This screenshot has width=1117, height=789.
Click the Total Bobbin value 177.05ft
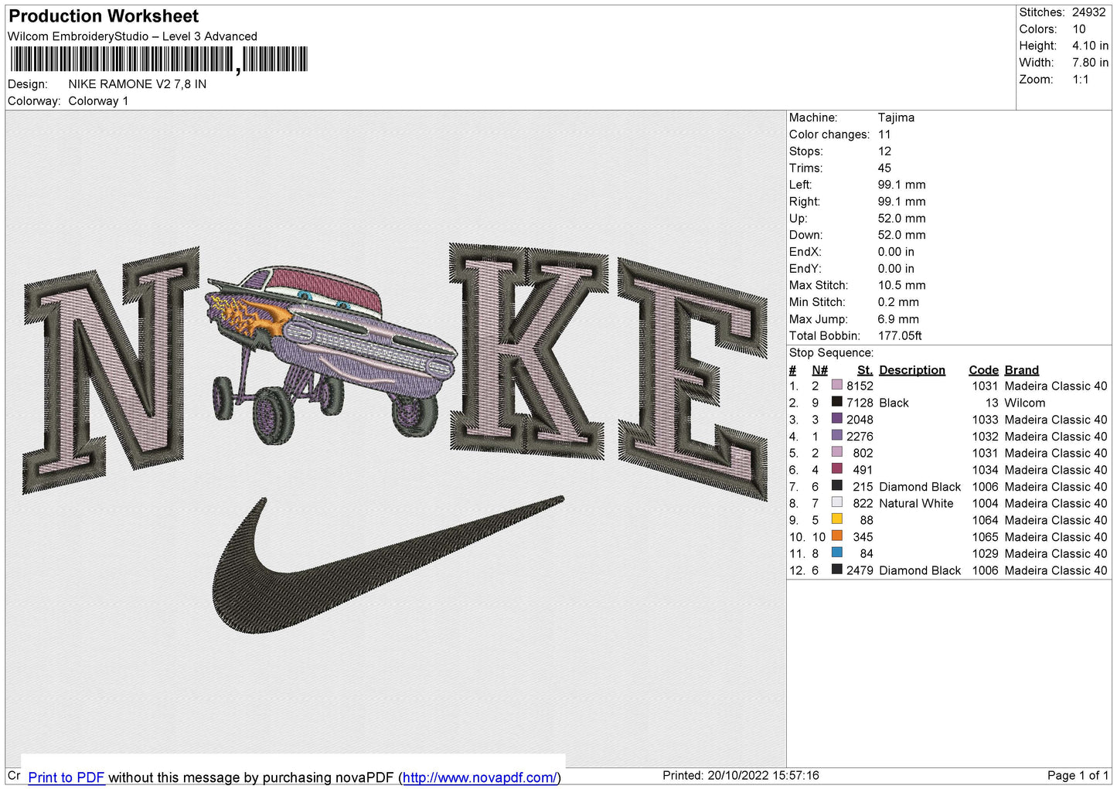(x=900, y=335)
